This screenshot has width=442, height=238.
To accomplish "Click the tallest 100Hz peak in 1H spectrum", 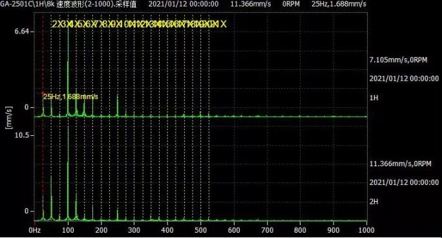I will (x=68, y=70).
